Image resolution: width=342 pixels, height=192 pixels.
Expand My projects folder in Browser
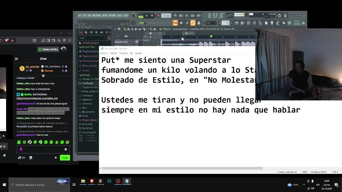point(87,112)
